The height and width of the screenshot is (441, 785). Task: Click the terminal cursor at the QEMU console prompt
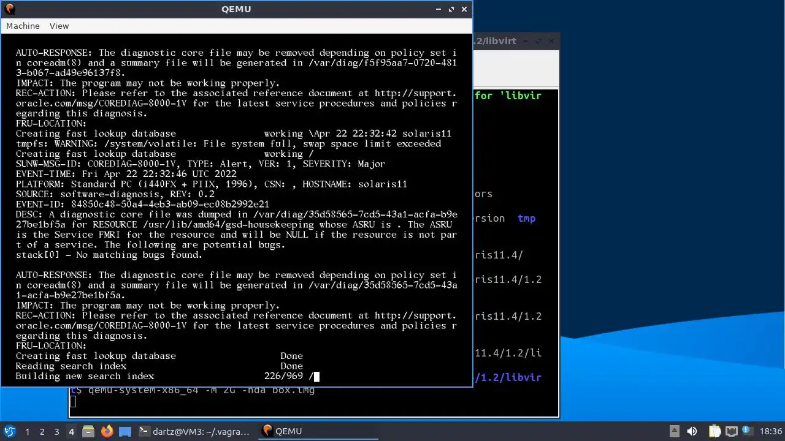(x=316, y=376)
